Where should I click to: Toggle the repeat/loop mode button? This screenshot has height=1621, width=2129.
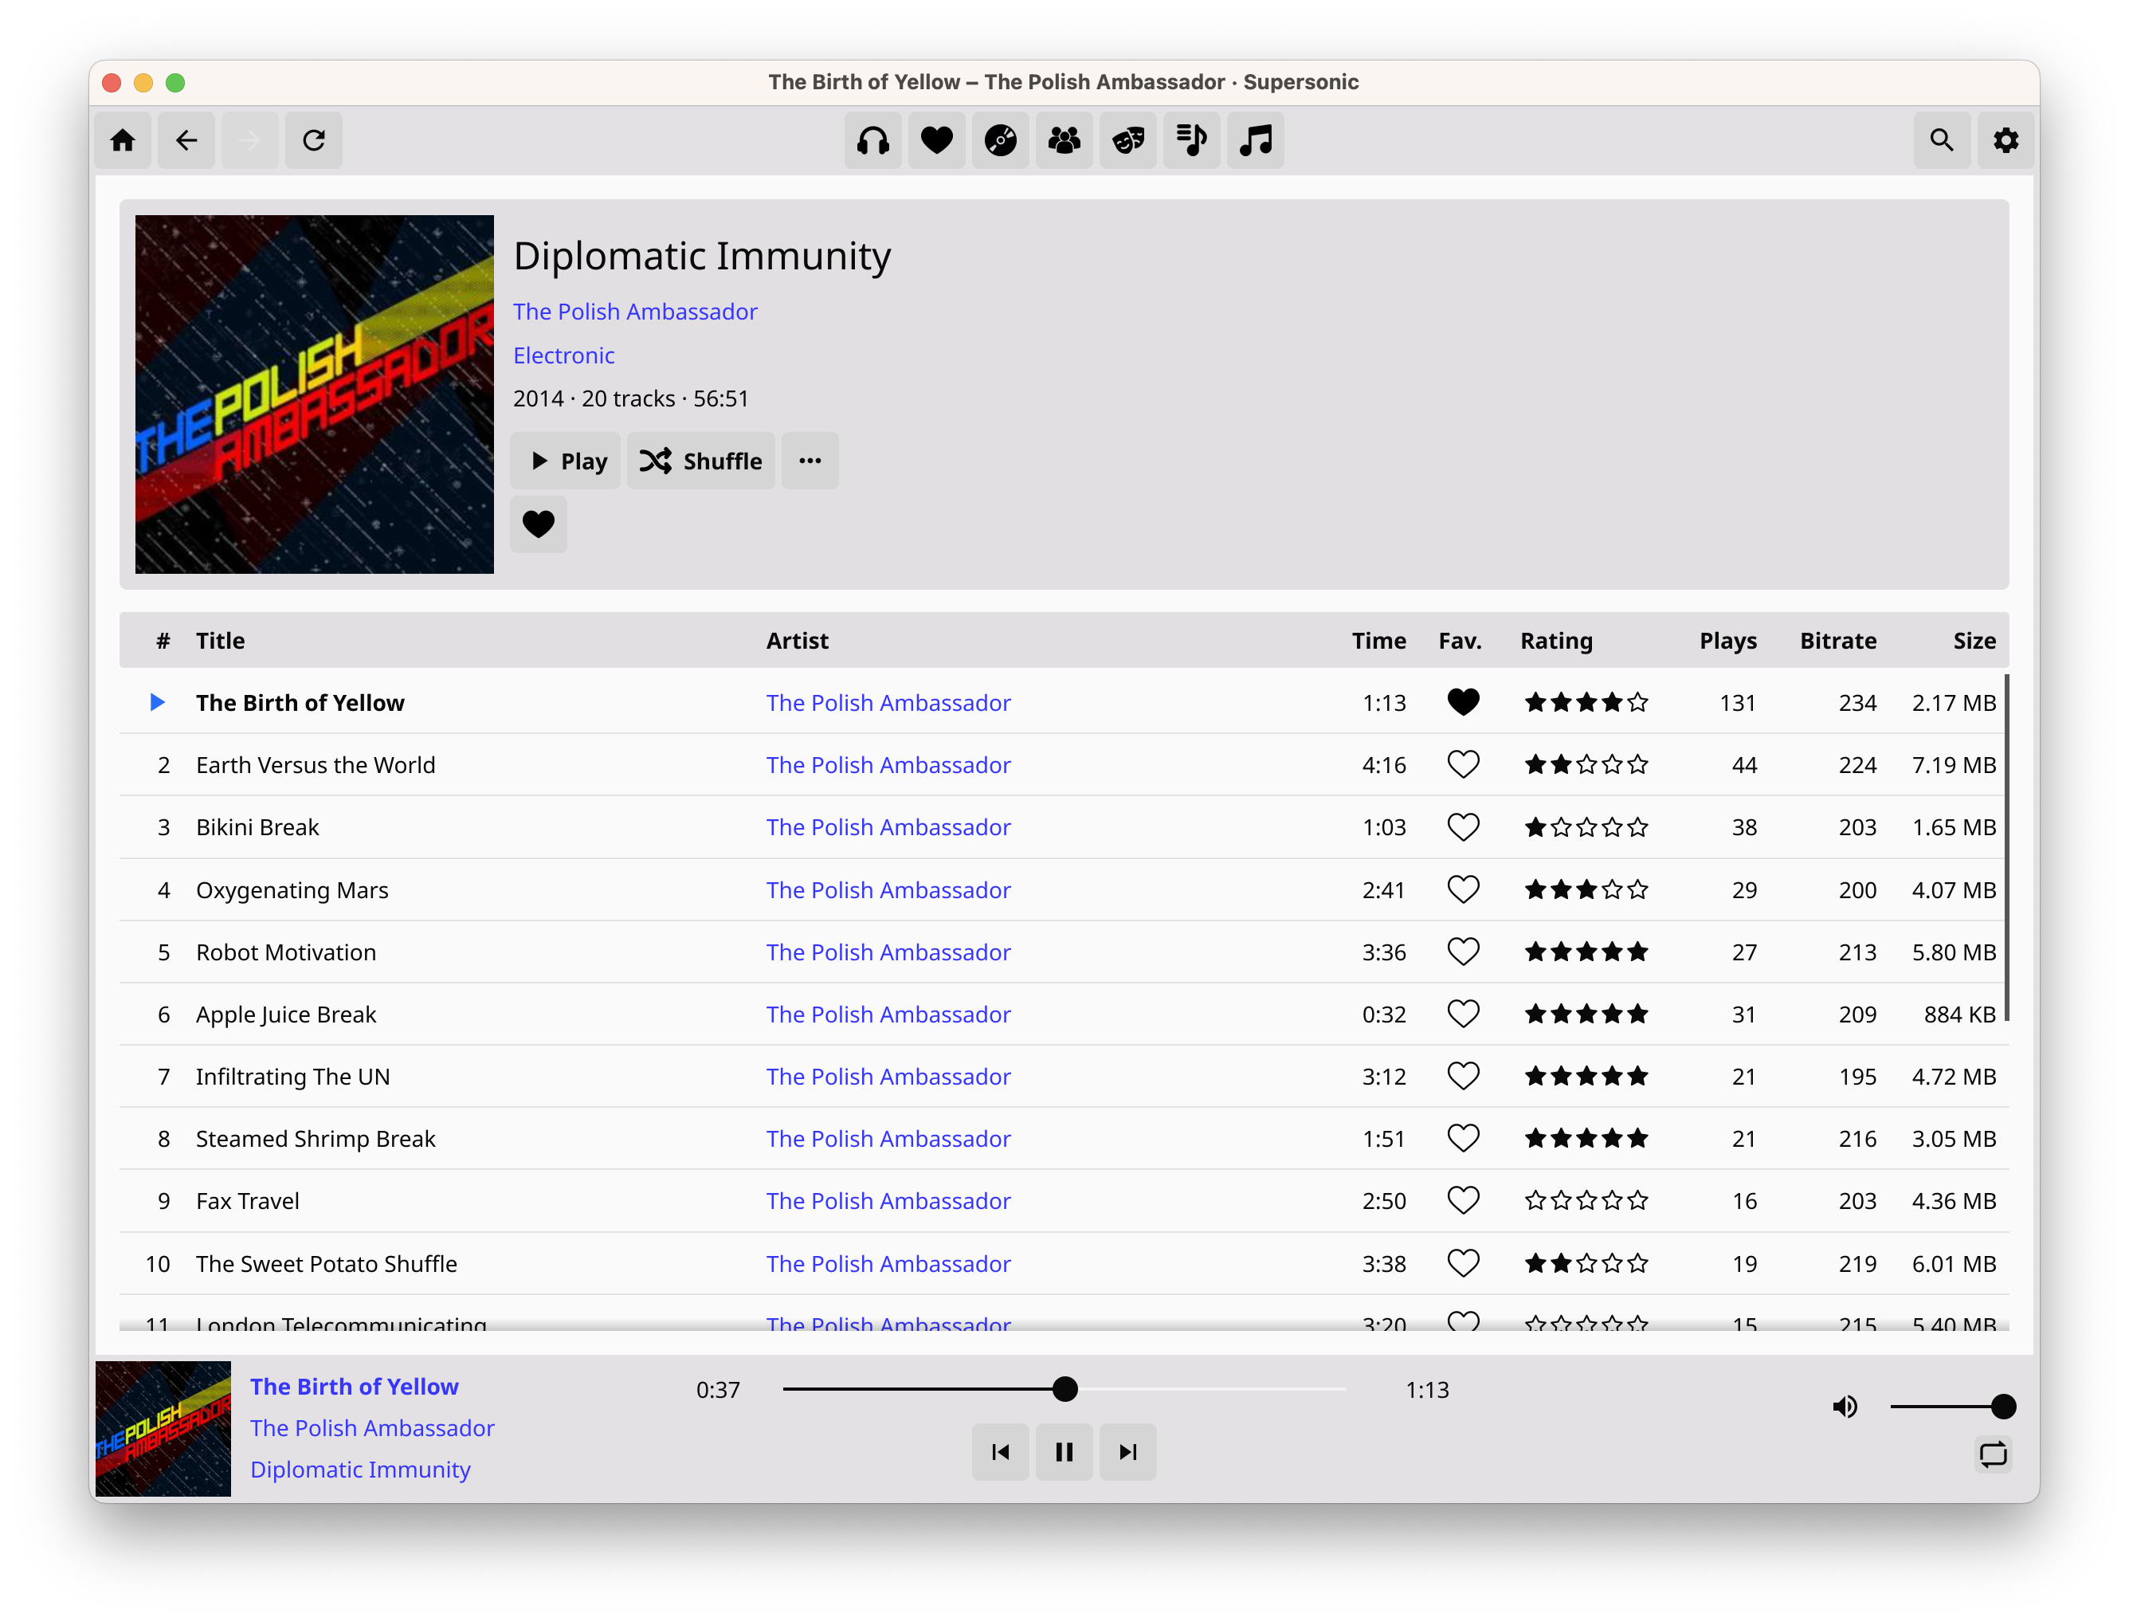coord(1992,1453)
